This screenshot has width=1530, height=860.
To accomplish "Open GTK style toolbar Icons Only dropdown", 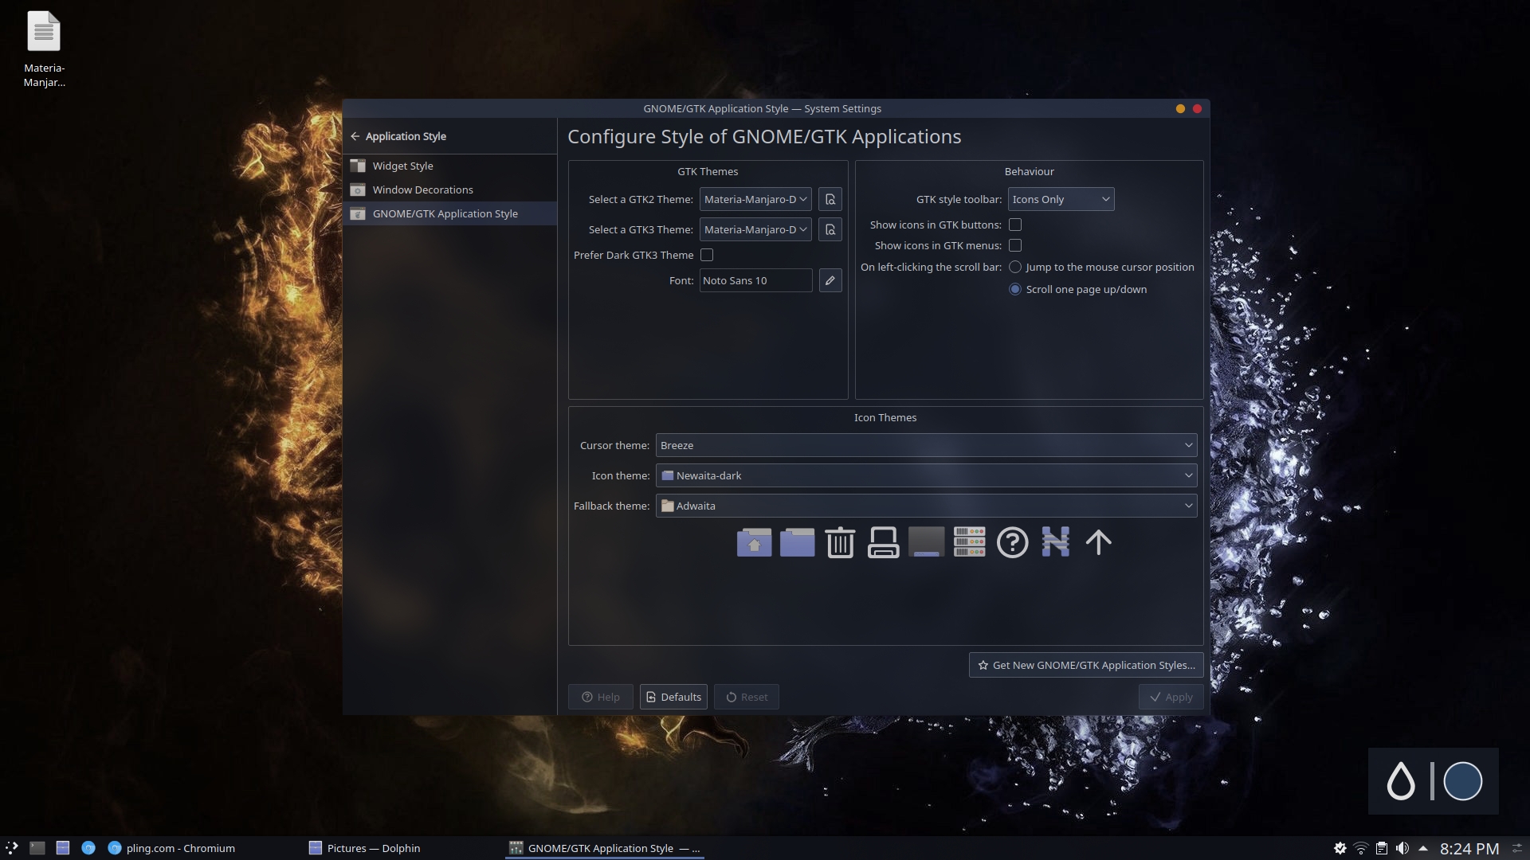I will [x=1061, y=199].
